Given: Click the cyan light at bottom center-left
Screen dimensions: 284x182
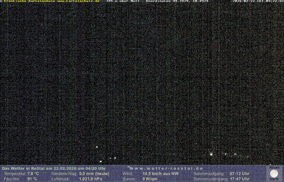Looking at the screenshot, I should click(101, 161).
